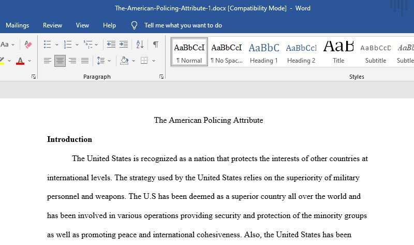Justify paragraph text

click(x=85, y=61)
